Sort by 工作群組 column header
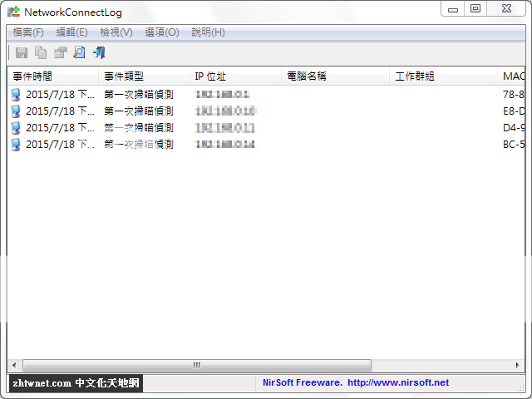532x399 pixels. (443, 76)
